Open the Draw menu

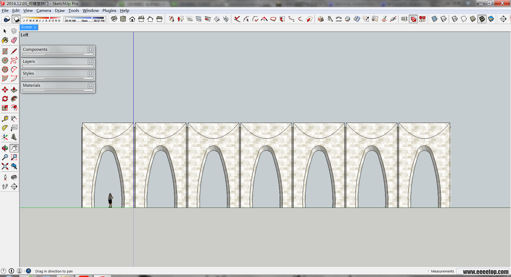pos(60,10)
